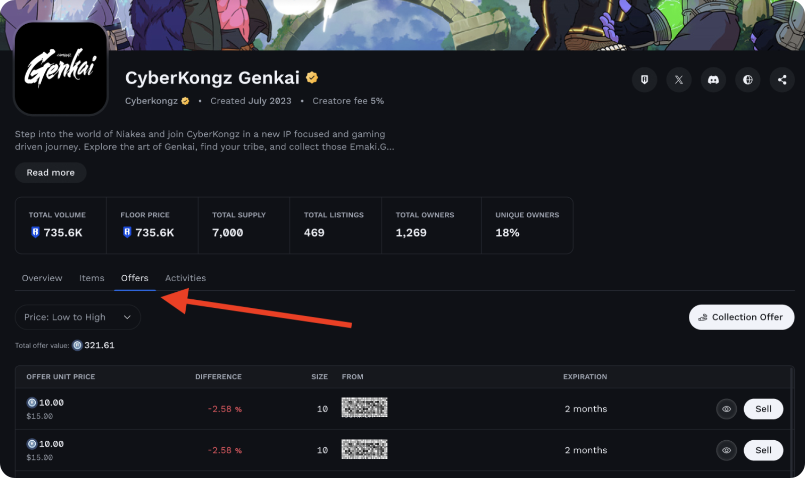The image size is (805, 478).
Task: Open the Ronin explorer shield icon
Action: click(x=645, y=79)
